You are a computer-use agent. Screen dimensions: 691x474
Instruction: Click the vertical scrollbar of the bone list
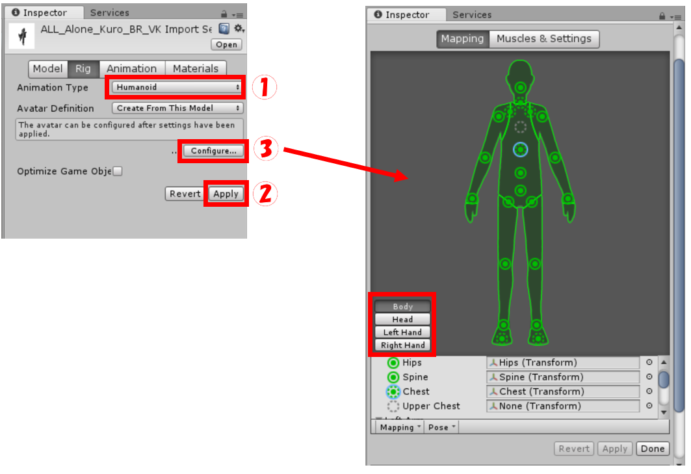click(663, 379)
